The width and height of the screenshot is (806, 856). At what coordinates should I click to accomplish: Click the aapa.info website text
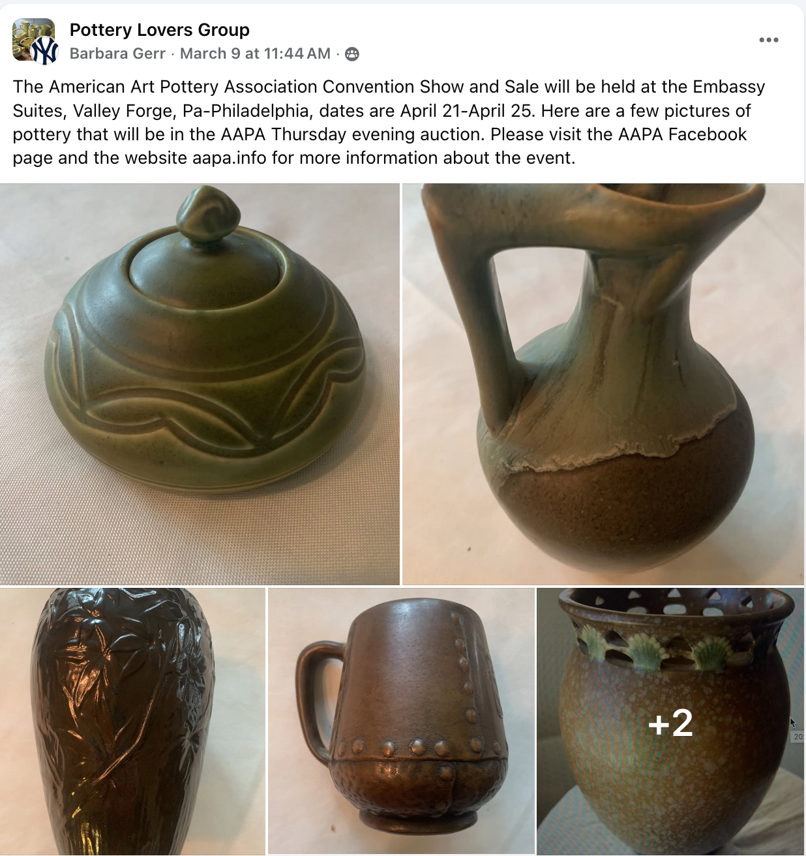click(x=230, y=158)
